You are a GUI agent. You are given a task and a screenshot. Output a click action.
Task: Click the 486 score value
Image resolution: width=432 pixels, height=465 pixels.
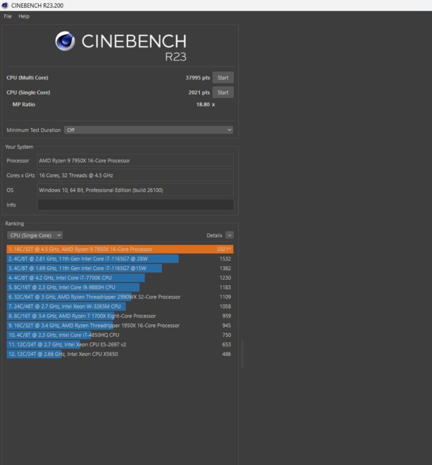click(226, 354)
